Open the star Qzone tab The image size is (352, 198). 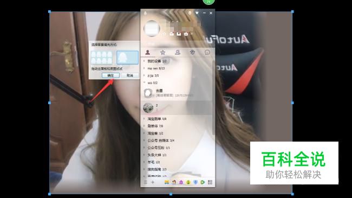point(163,53)
